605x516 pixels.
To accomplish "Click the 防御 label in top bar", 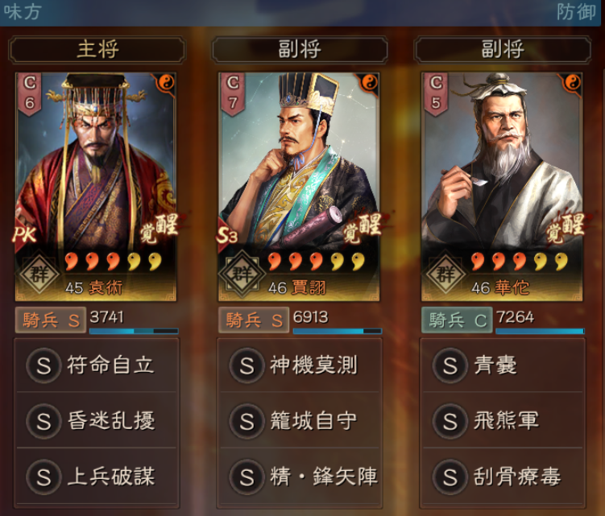I will coord(577,12).
